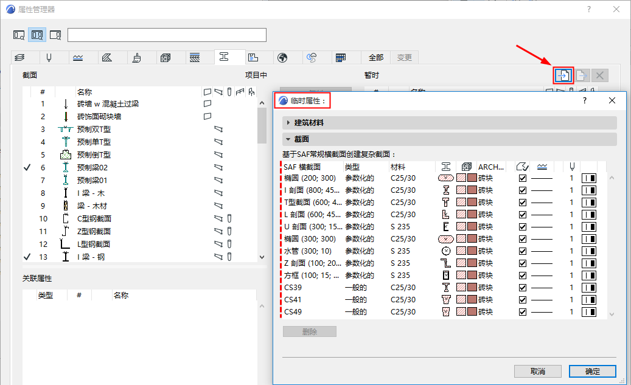The width and height of the screenshot is (631, 385).
Task: Open the Fills tab icon
Action: tap(107, 58)
